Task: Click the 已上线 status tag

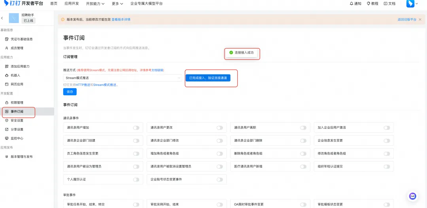Action: coord(28,20)
